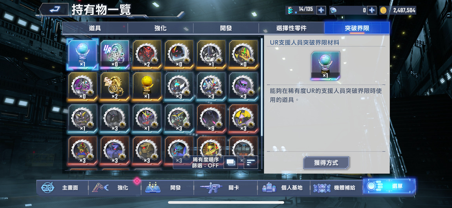Toggle the 篩選:OFF filter label
Screen dimensions: 452x208
(206, 166)
